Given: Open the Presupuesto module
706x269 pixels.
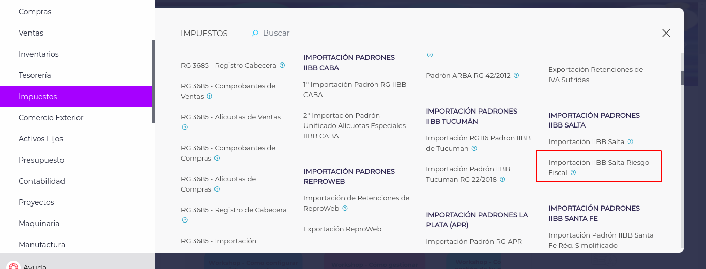Looking at the screenshot, I should (x=76, y=160).
